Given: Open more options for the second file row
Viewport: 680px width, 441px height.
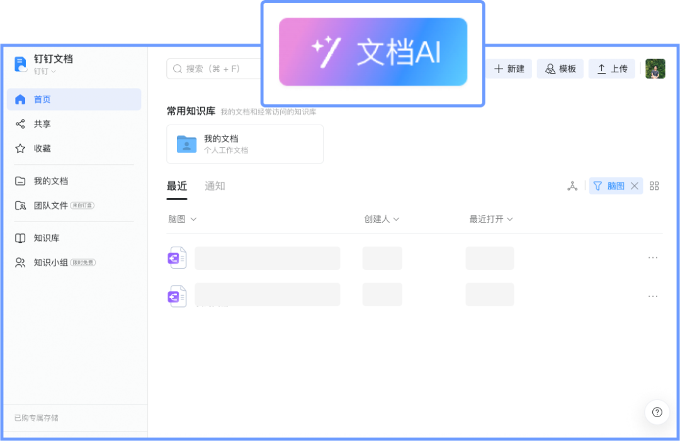Looking at the screenshot, I should (x=653, y=296).
